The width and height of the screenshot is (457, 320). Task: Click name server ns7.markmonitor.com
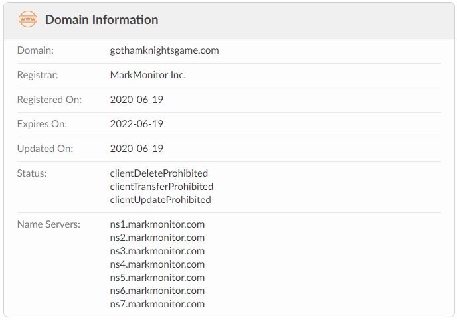click(157, 304)
